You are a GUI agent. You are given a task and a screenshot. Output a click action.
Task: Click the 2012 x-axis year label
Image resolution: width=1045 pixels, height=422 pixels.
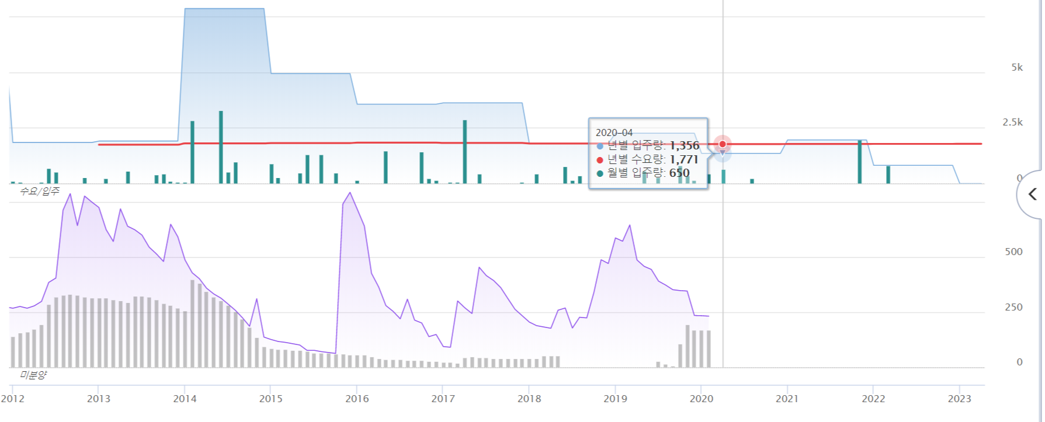[13, 399]
